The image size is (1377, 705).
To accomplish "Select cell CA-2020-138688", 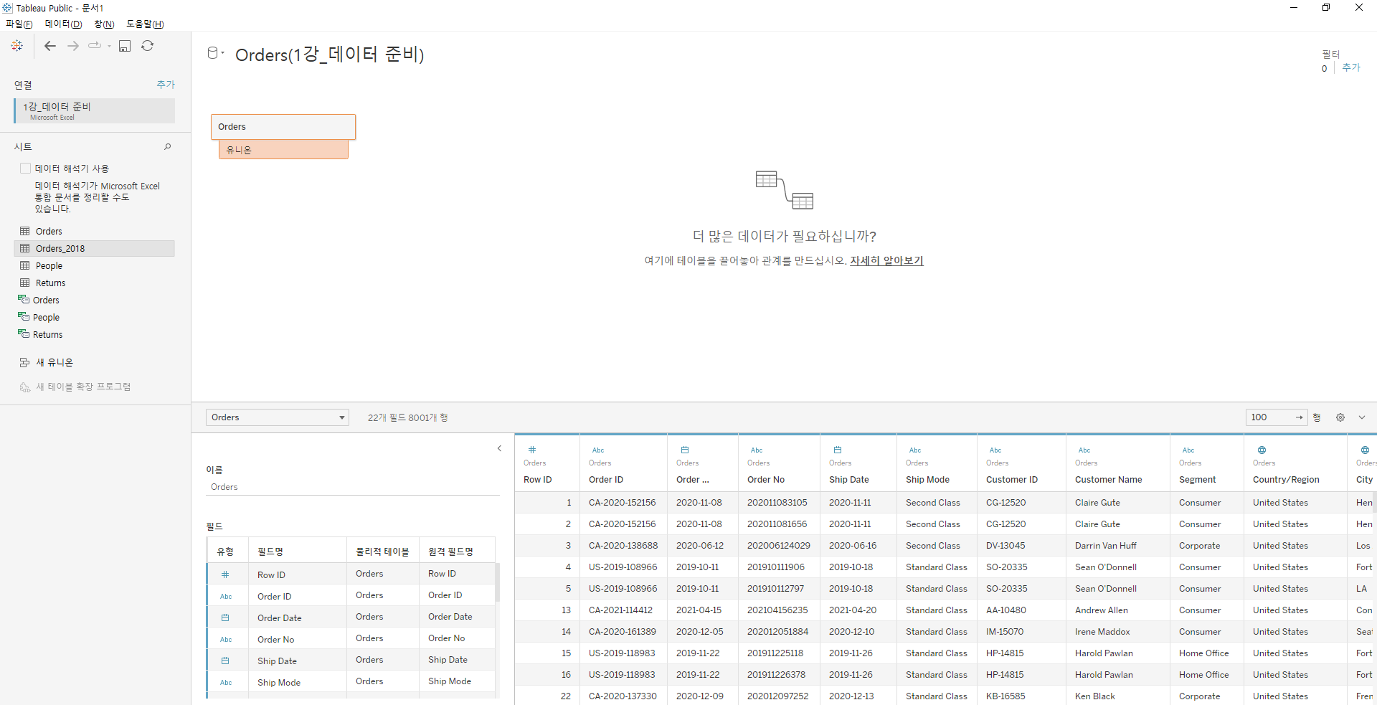I will [x=623, y=546].
